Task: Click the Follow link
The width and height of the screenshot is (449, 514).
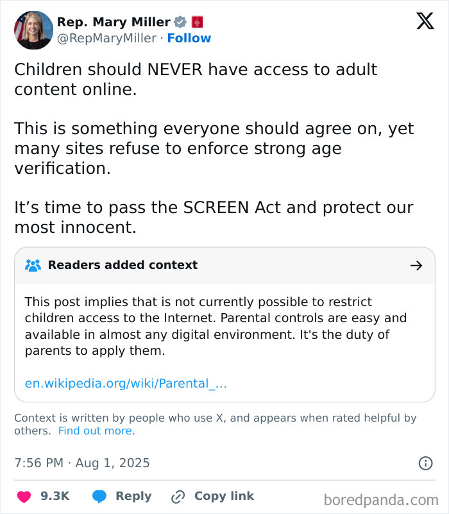Action: 189,39
